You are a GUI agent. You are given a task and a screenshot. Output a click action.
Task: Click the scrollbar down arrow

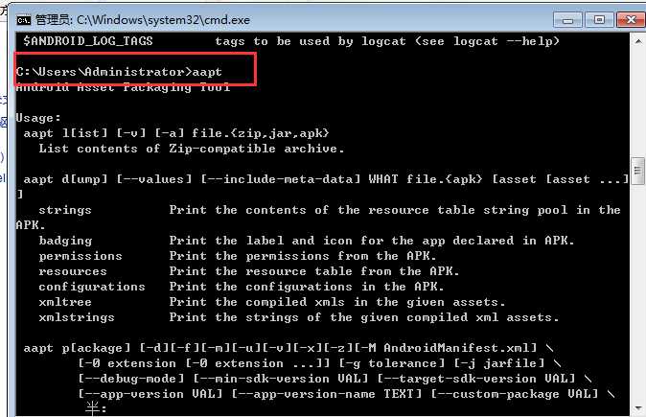click(637, 407)
